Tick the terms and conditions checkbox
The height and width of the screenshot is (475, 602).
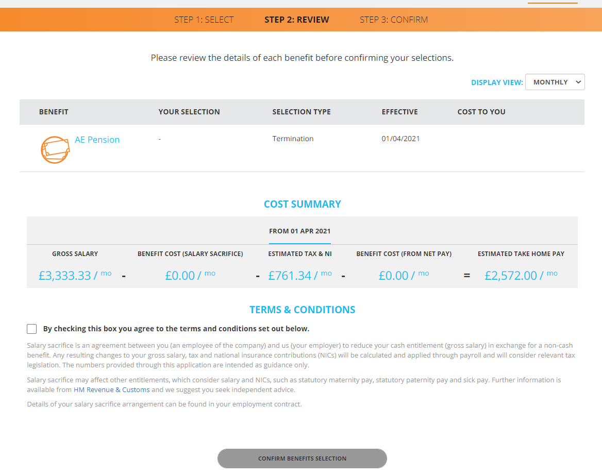(32, 329)
